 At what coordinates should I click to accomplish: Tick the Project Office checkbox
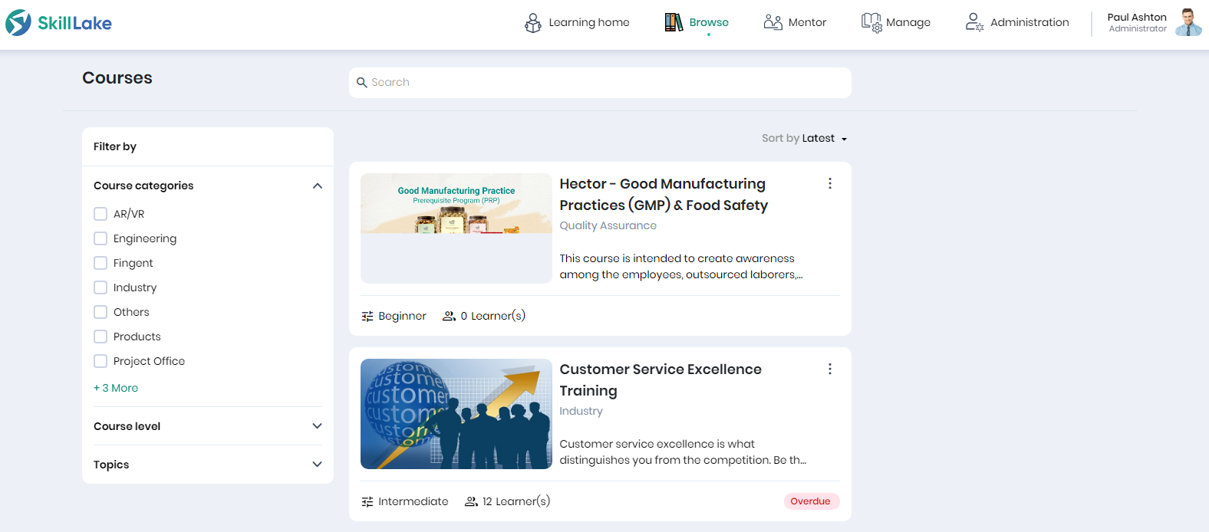pyautogui.click(x=100, y=361)
